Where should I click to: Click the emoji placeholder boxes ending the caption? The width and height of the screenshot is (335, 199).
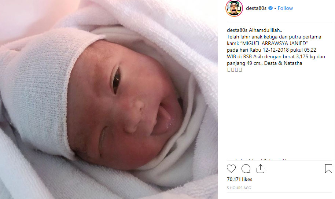point(234,70)
